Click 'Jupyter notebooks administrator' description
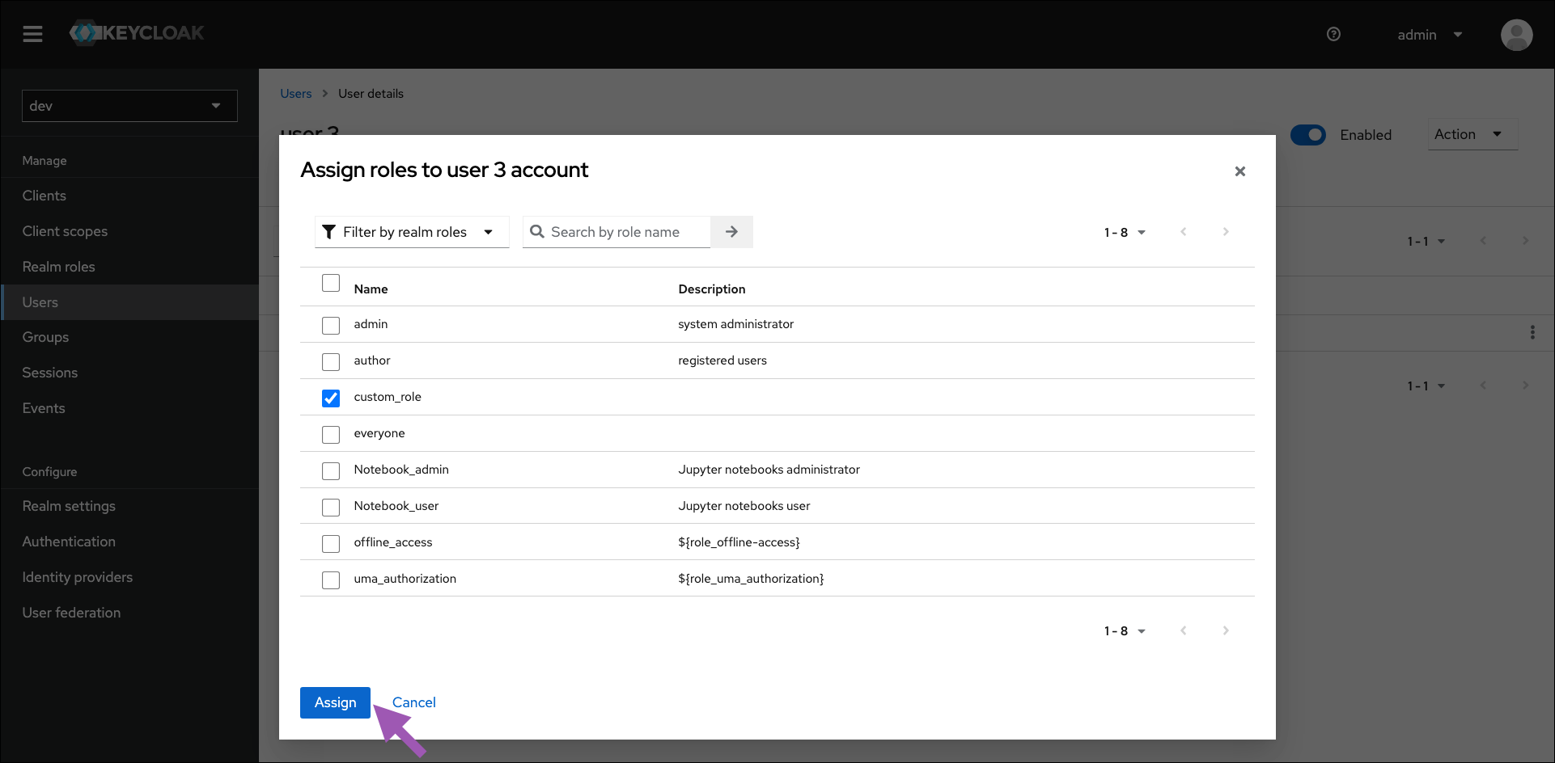This screenshot has width=1555, height=763. pyautogui.click(x=769, y=470)
